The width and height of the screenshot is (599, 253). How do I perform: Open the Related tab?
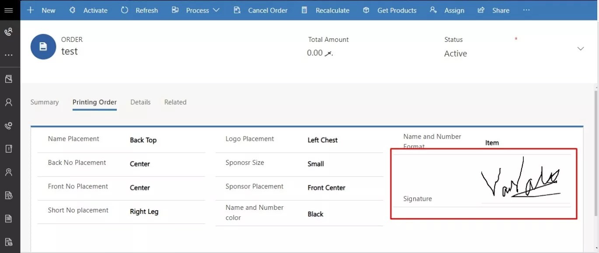pos(175,102)
